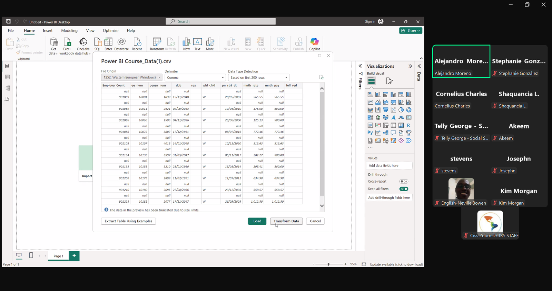The height and width of the screenshot is (291, 552).
Task: Click the zoom in plus button
Action: click(345, 264)
